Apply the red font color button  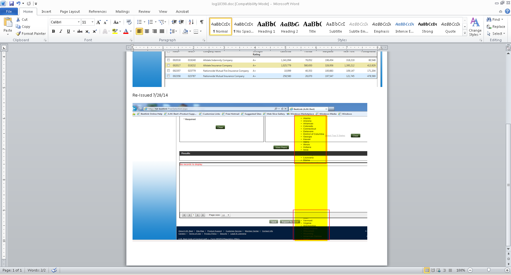(x=126, y=31)
